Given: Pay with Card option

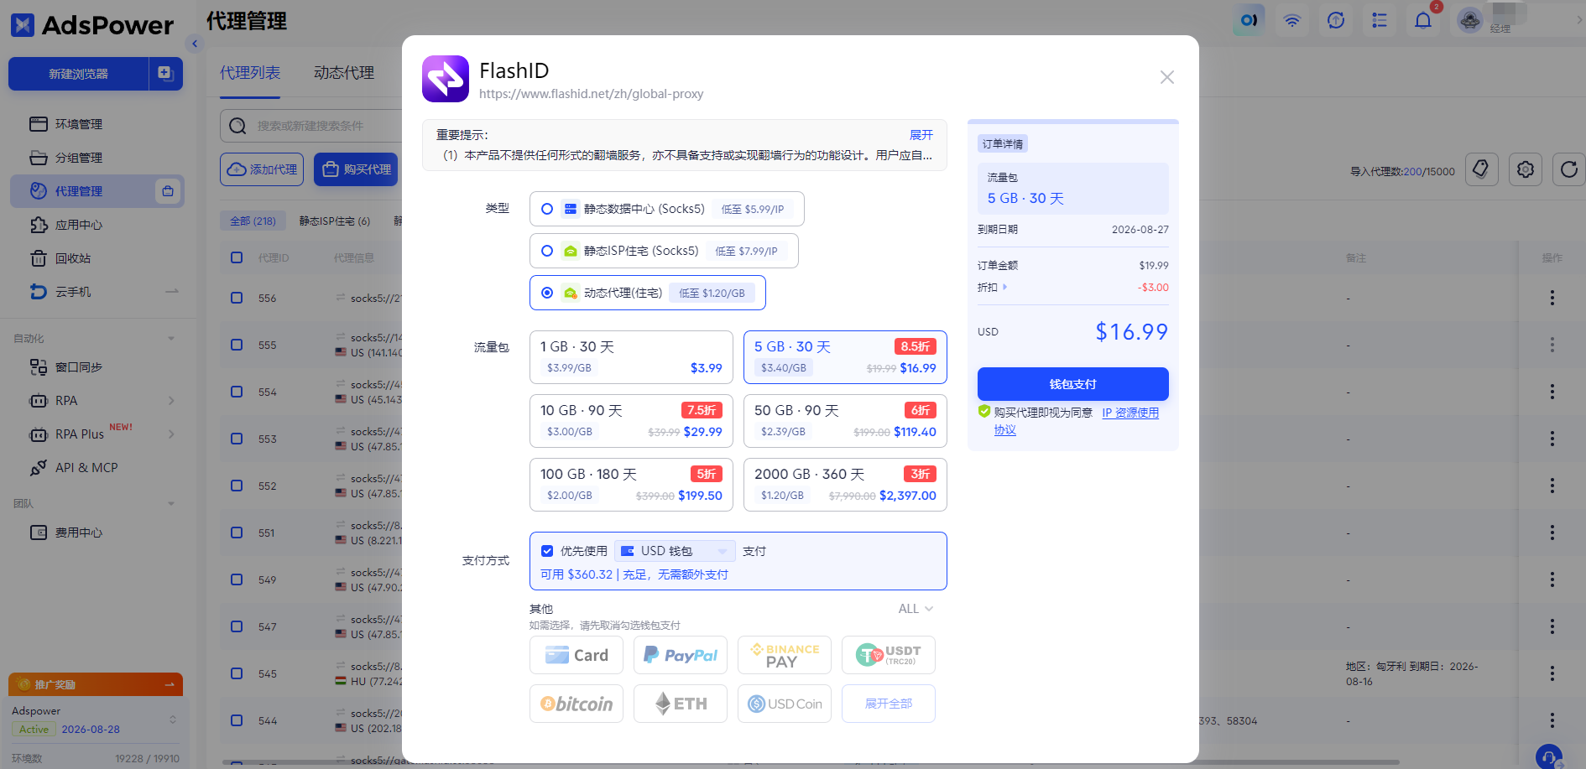Looking at the screenshot, I should [x=576, y=655].
